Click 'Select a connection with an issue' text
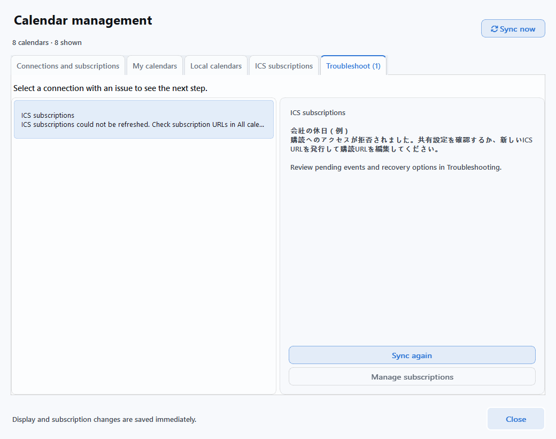This screenshot has height=439, width=556. [110, 88]
